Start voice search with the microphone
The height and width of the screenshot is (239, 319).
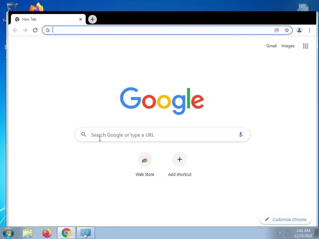click(x=240, y=134)
